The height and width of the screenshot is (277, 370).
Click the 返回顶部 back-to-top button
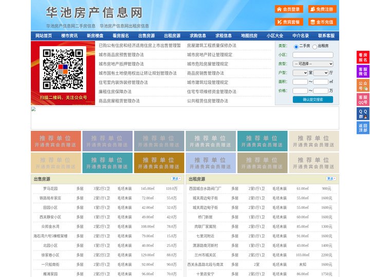click(363, 128)
